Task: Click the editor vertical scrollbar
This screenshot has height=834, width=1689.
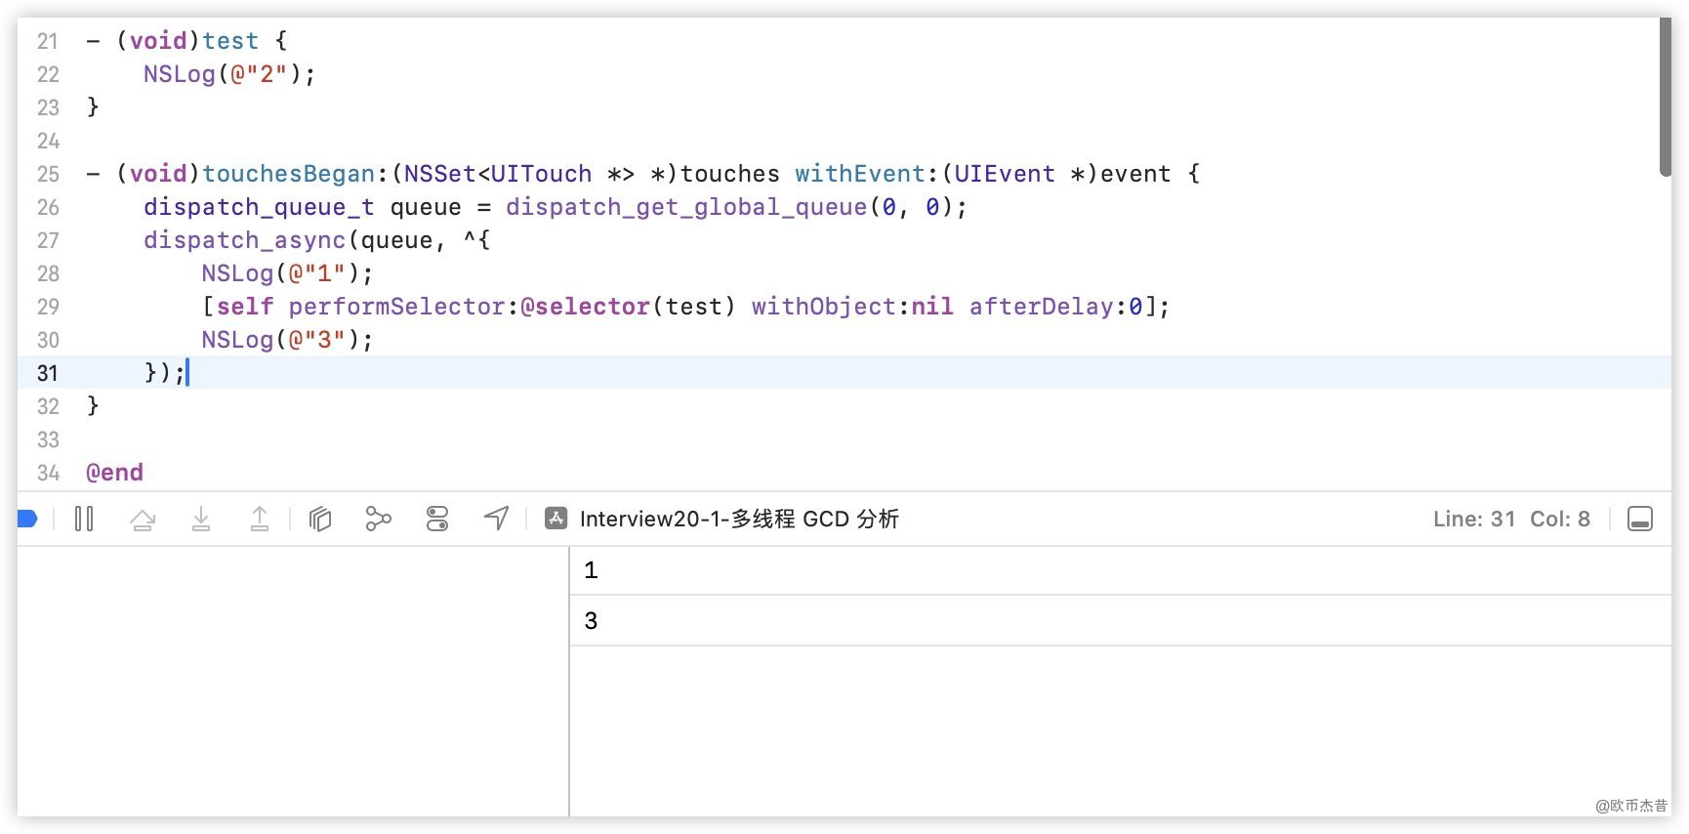Action: coord(1665,98)
